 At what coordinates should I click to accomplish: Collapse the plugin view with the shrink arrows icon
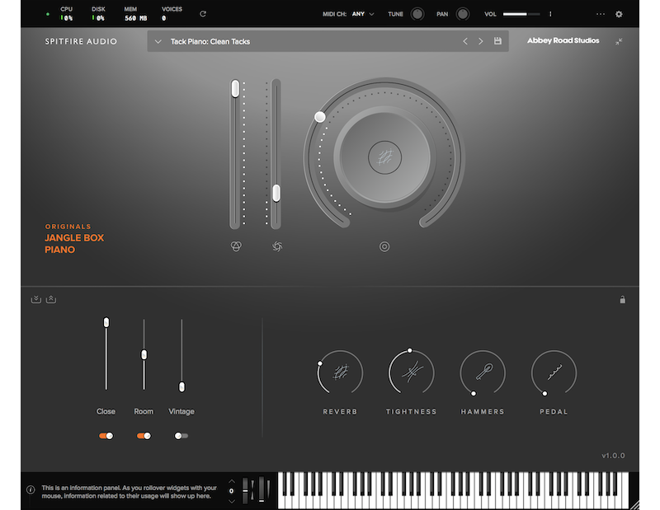[x=619, y=41]
